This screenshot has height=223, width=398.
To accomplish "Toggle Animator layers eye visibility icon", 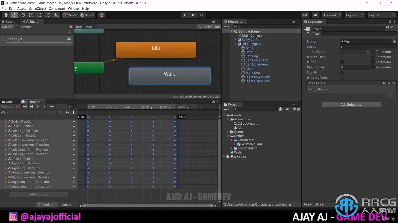I will coord(71,27).
